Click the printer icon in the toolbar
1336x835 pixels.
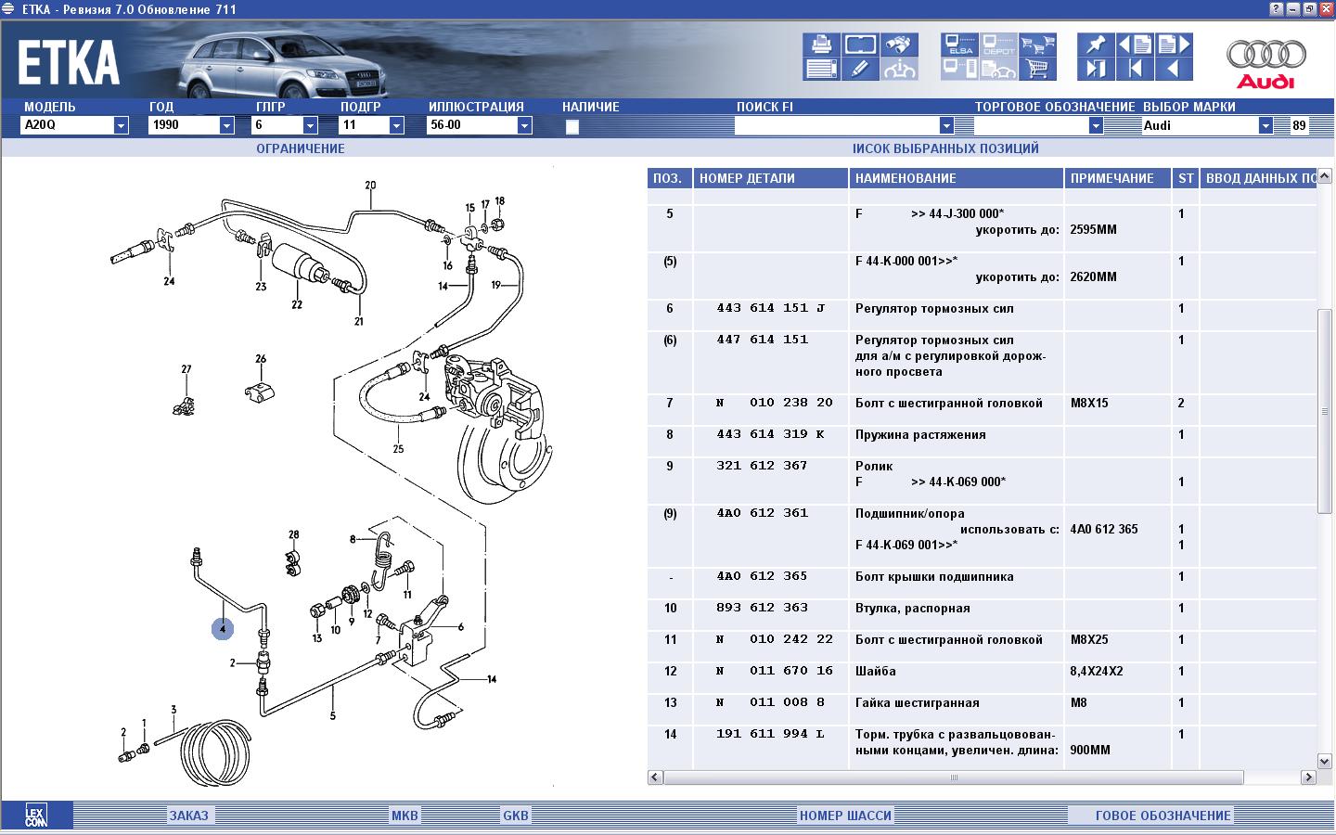click(821, 45)
